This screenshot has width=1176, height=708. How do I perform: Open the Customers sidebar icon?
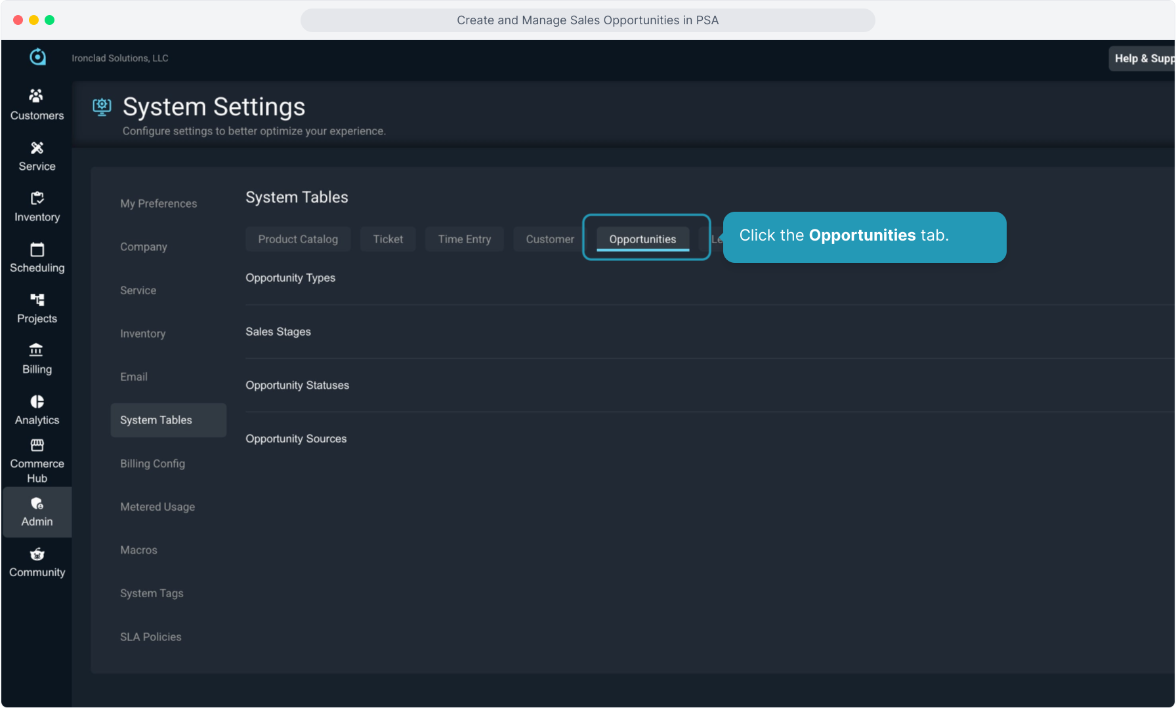click(37, 96)
